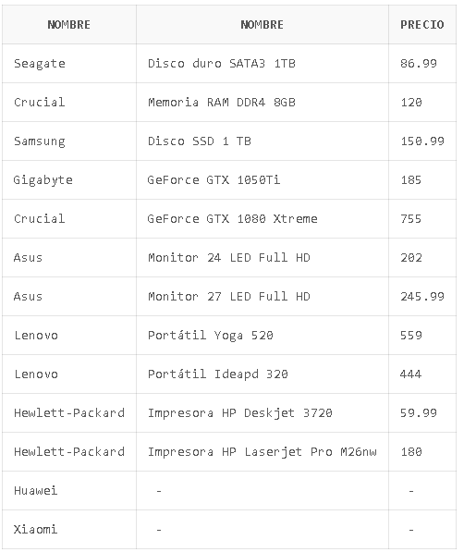Click the 245.99 price cell
The height and width of the screenshot is (552, 464).
click(422, 297)
